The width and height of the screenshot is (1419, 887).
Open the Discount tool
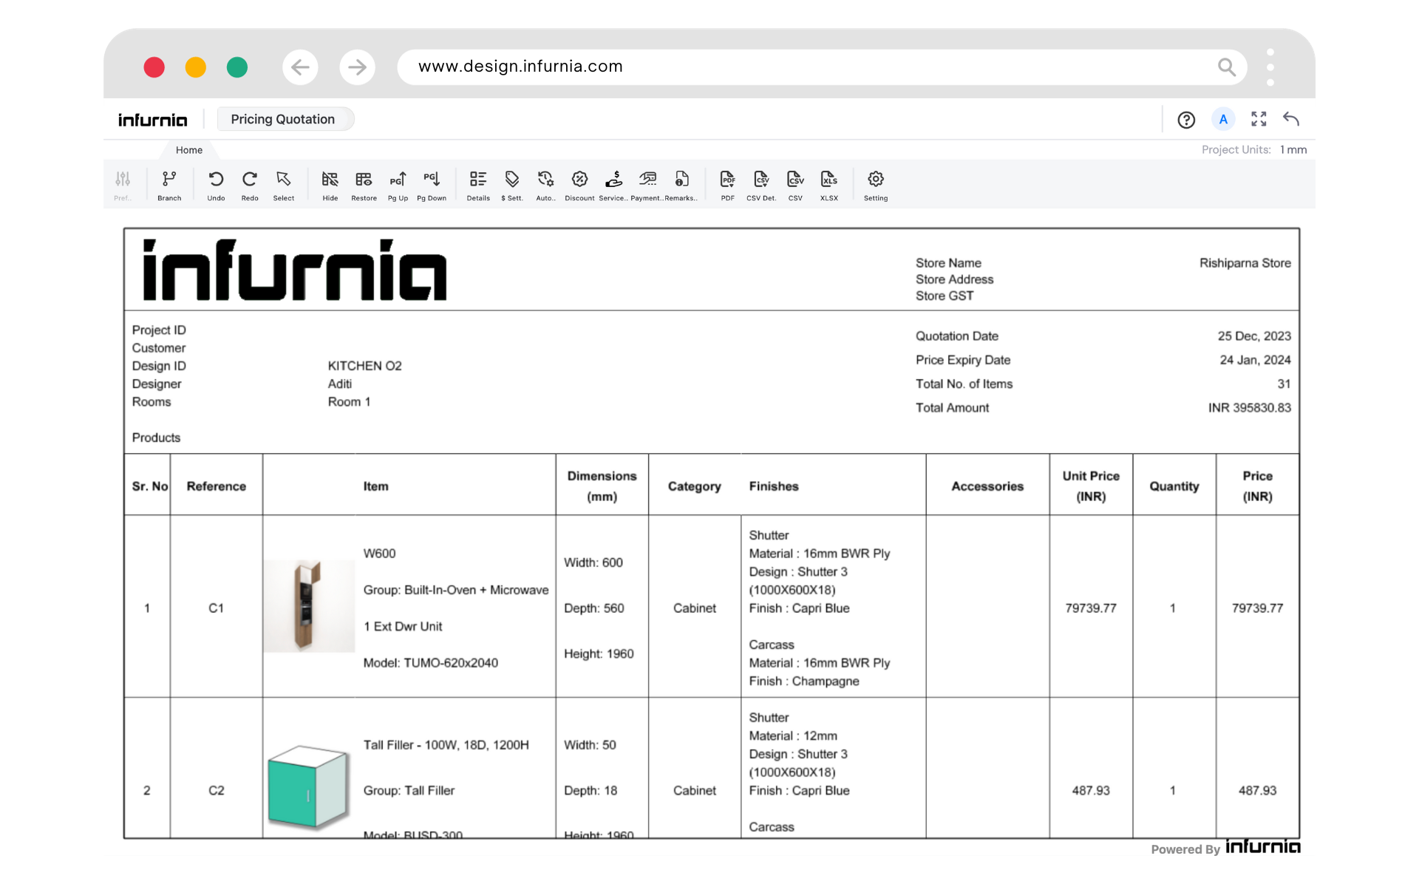point(579,185)
